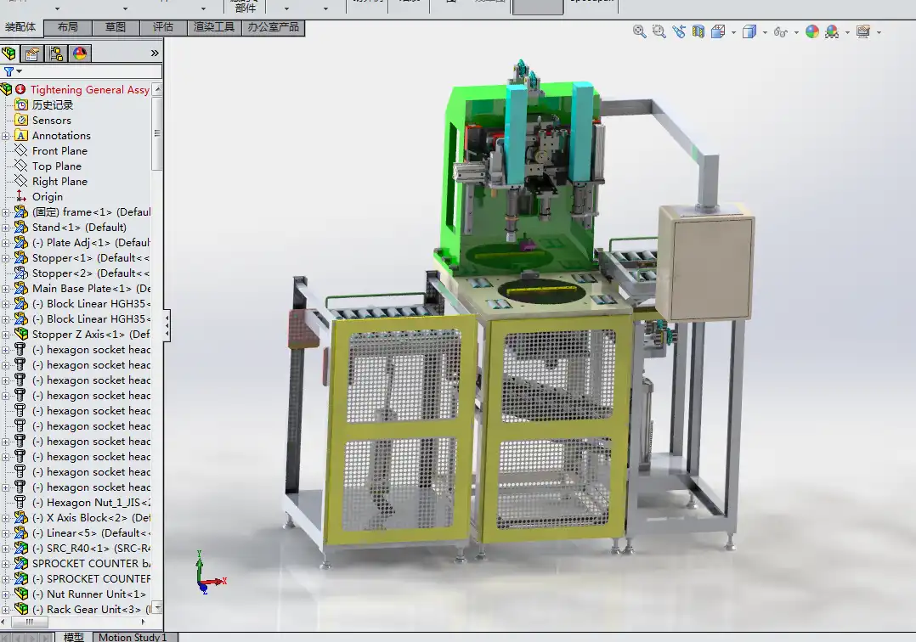Click the Display Style cube icon

(749, 31)
